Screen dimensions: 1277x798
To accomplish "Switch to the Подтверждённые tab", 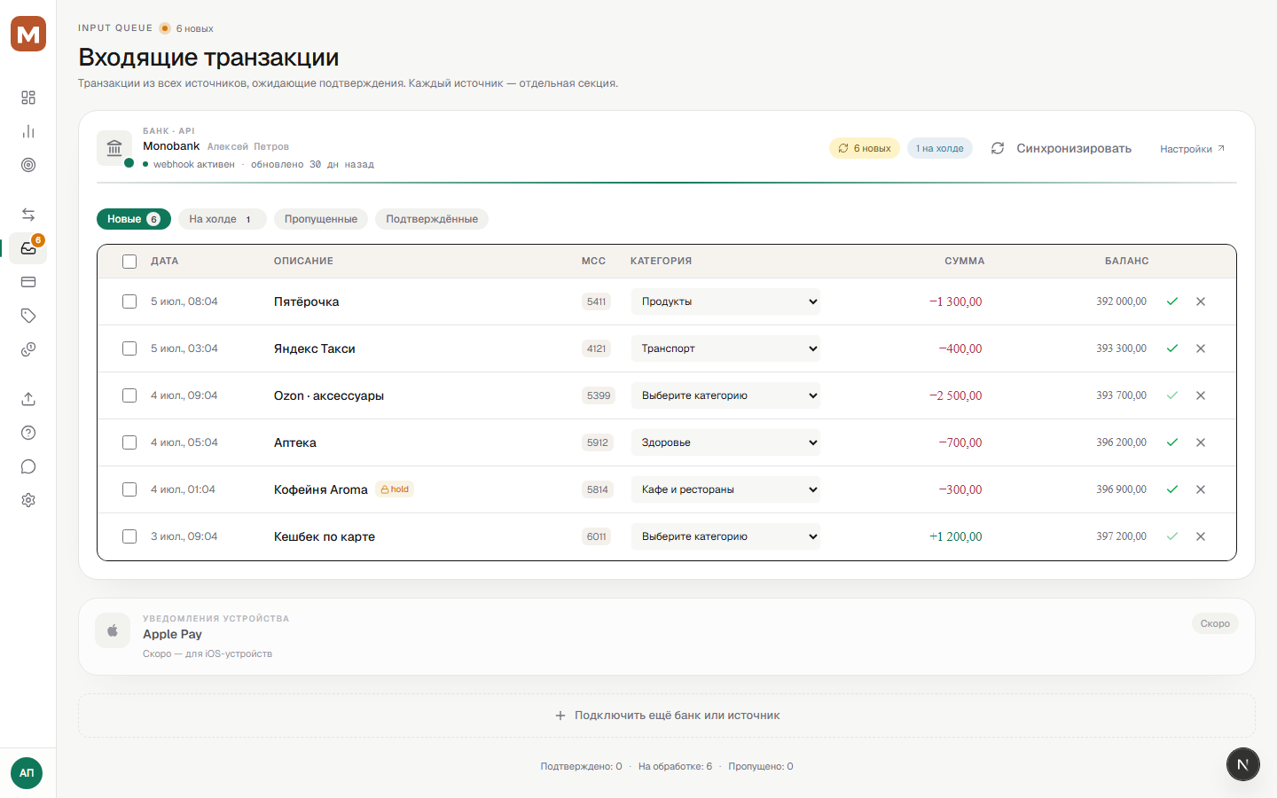I will pyautogui.click(x=432, y=219).
